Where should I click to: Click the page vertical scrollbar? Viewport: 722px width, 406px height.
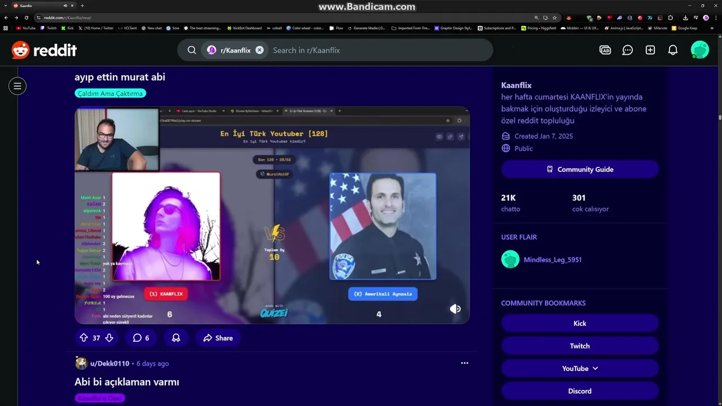pos(720,117)
